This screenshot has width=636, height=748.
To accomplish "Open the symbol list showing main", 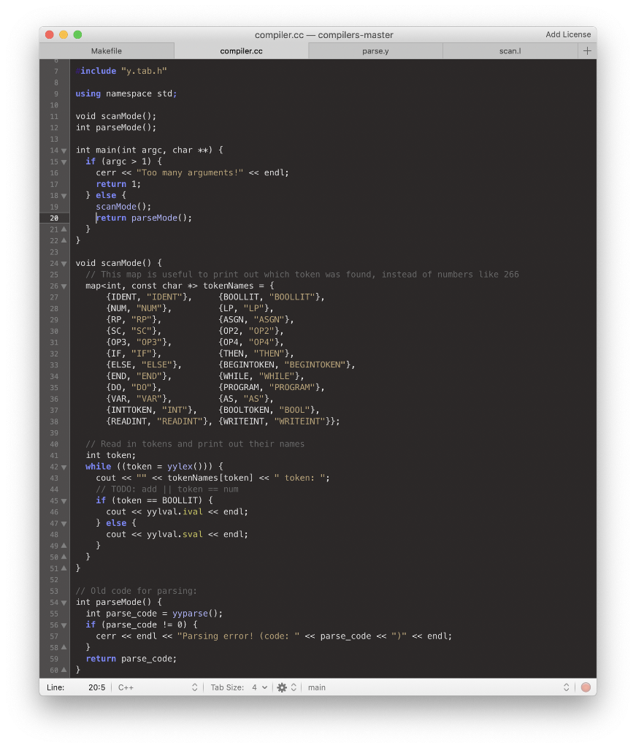I will (439, 687).
